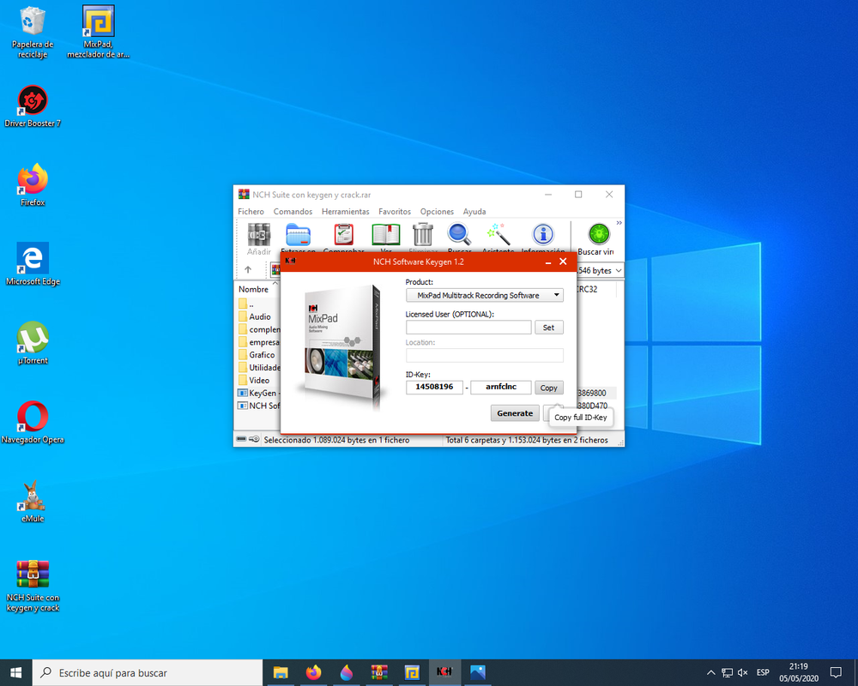Open the Papelera de reciclaje desktop icon
858x686 pixels.
pos(33,32)
